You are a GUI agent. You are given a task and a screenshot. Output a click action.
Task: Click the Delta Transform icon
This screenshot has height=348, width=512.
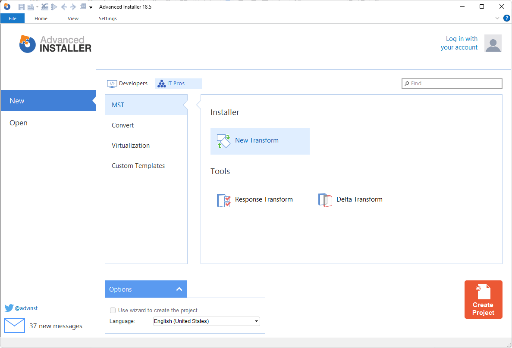[x=325, y=200]
